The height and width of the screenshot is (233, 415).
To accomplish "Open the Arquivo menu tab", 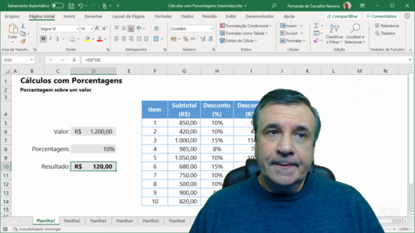I will point(12,16).
